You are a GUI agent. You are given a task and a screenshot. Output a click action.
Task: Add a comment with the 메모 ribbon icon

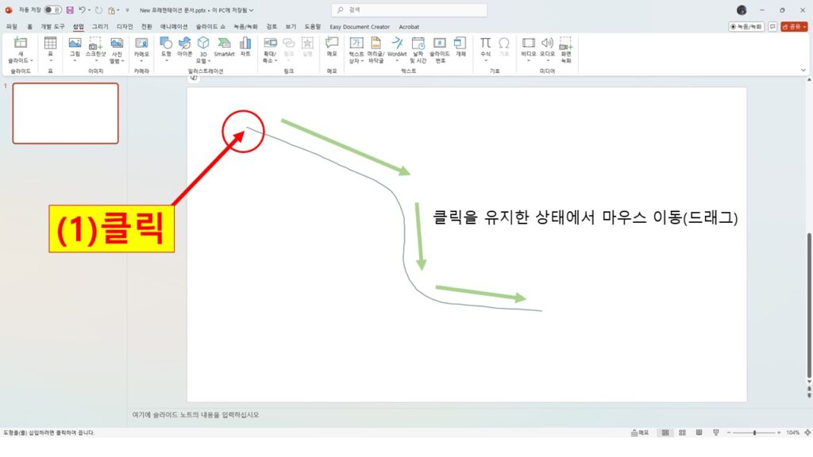332,43
